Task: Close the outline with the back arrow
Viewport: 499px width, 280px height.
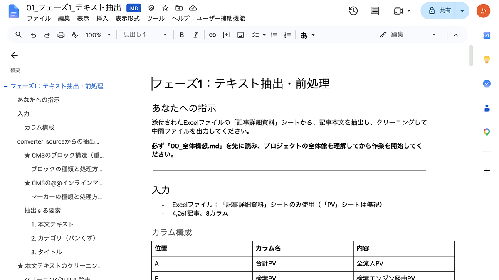Action: (x=15, y=55)
